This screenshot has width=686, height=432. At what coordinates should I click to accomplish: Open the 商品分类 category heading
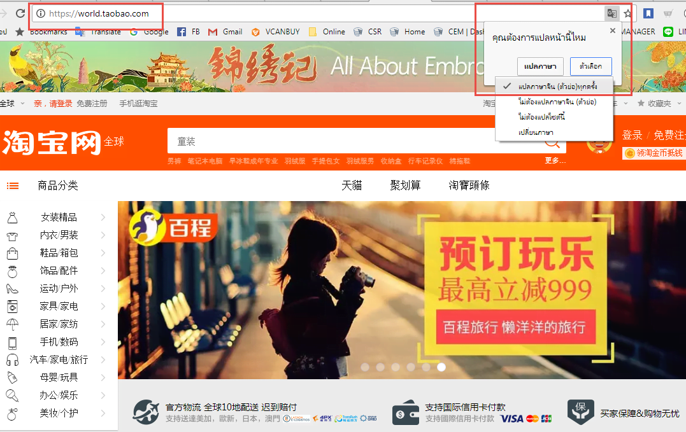coord(58,186)
